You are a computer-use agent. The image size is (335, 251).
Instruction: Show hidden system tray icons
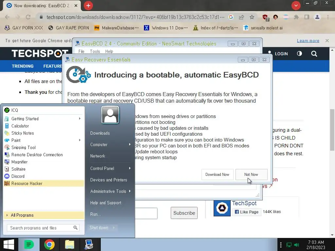pyautogui.click(x=281, y=245)
